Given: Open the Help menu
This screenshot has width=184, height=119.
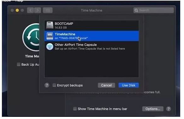Looking at the screenshot, I should pos(19,1).
